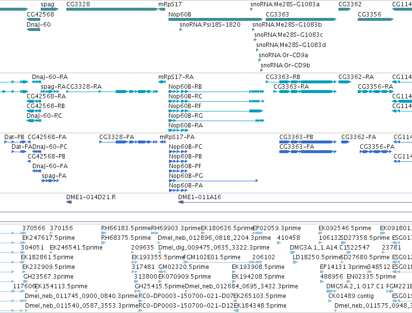
Task: Select the DnaJ-60 gene label
Action: [39, 24]
